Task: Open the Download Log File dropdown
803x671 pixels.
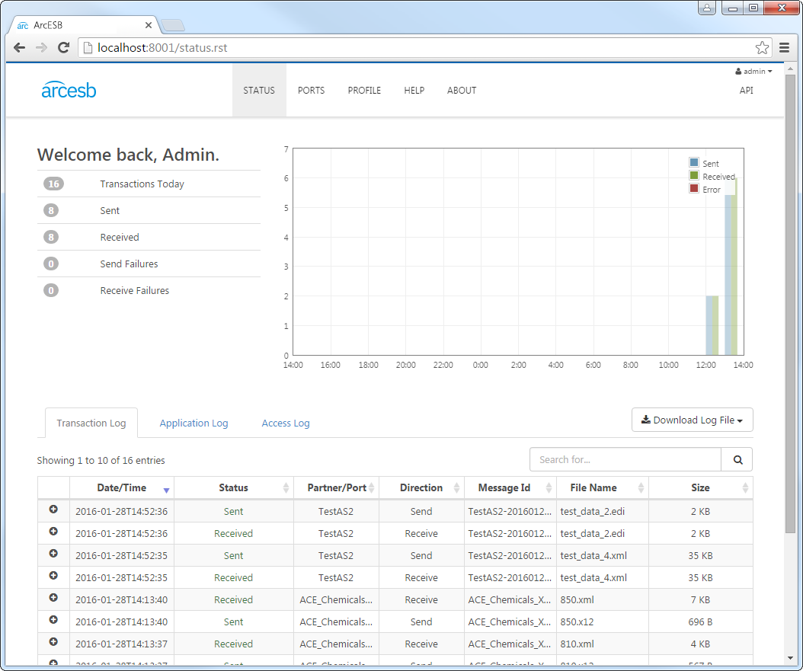Action: tap(692, 419)
